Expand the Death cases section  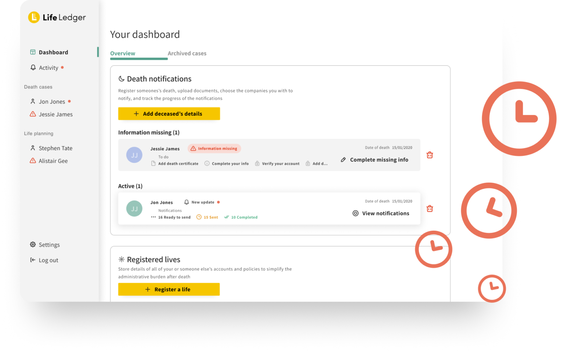[38, 87]
